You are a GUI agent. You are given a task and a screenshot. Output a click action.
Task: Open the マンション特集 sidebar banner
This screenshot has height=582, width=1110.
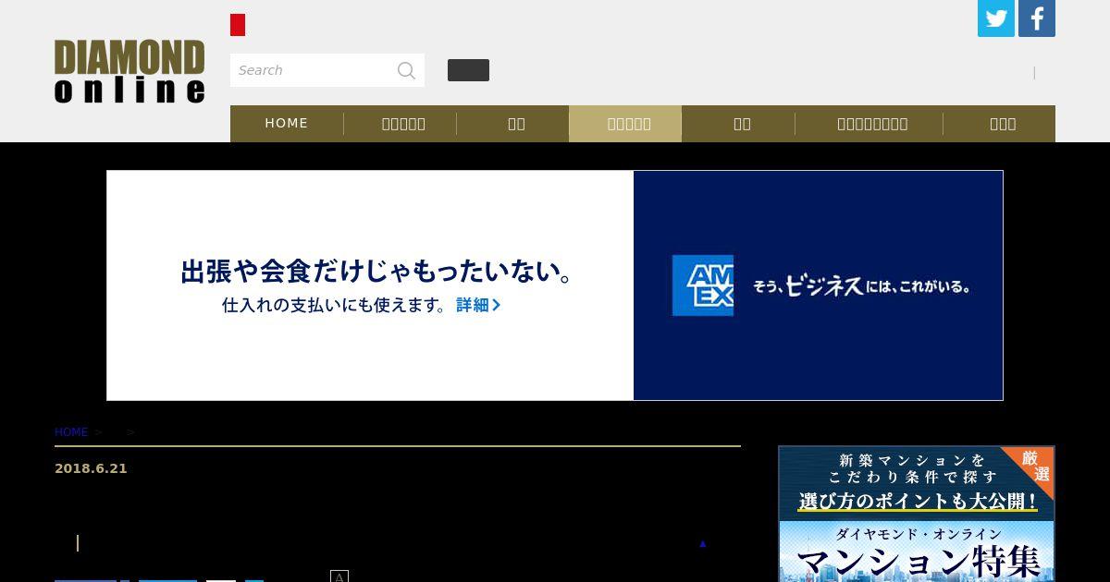tap(917, 514)
